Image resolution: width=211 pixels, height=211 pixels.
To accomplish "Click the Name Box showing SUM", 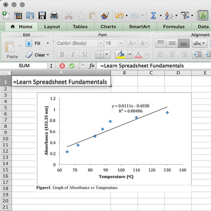I will coord(24,66).
